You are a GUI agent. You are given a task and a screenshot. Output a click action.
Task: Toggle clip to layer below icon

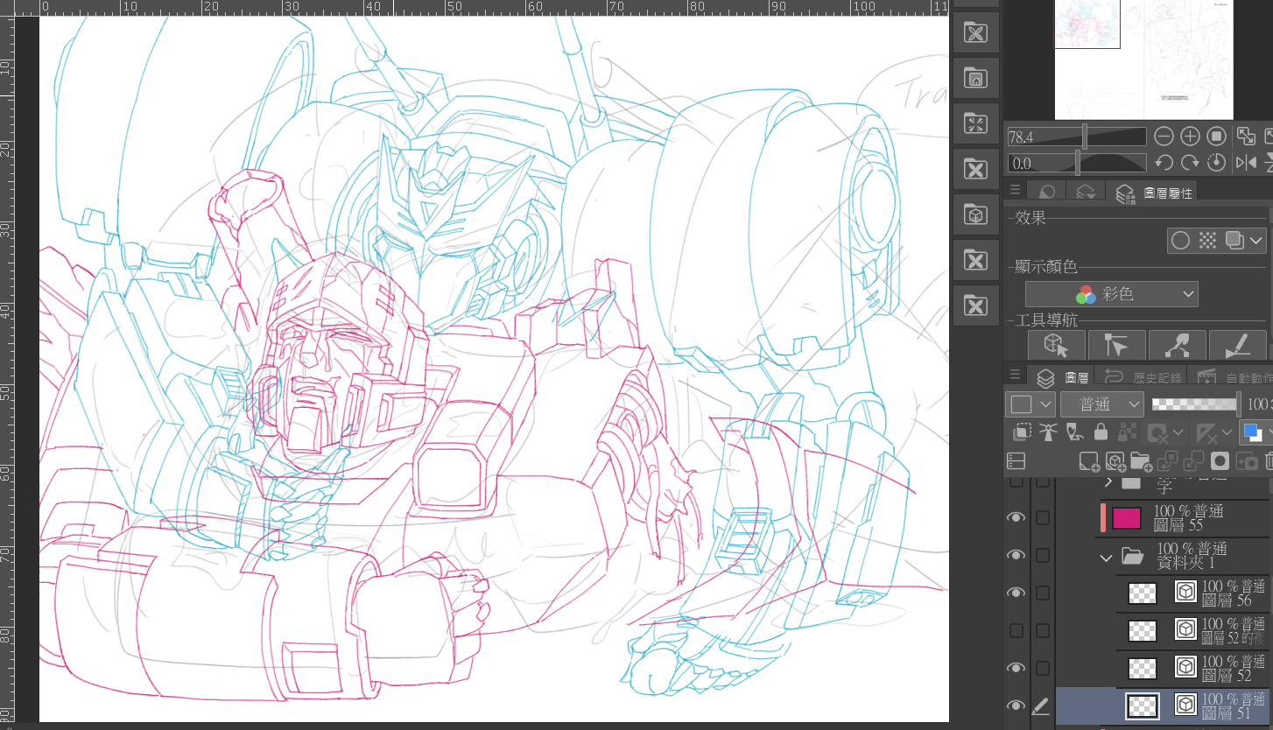click(x=1022, y=432)
